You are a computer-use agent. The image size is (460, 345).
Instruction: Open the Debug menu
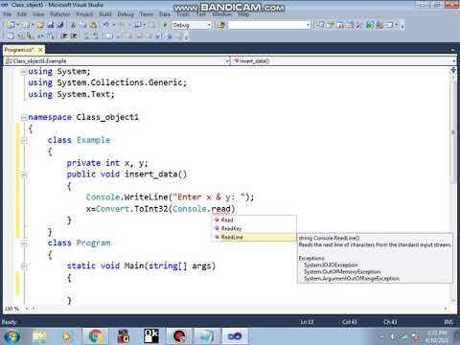[x=126, y=14]
